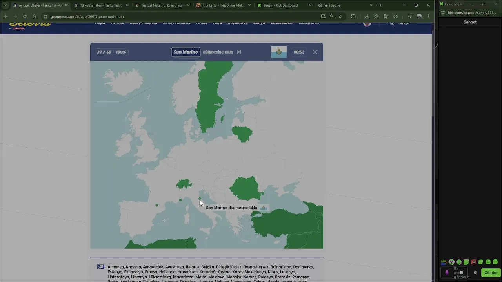The height and width of the screenshot is (282, 502).
Task: Close the Krunker.io tab
Action: click(x=249, y=5)
